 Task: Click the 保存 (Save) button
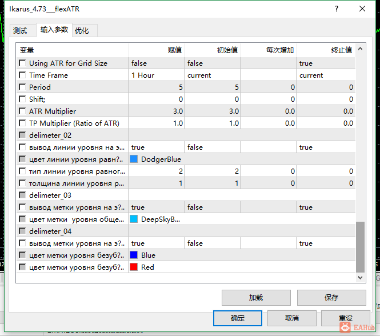pyautogui.click(x=331, y=298)
